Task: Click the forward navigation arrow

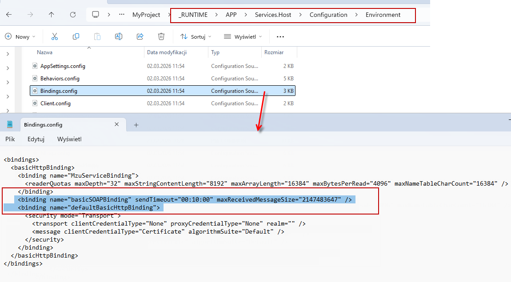Action: pos(30,15)
